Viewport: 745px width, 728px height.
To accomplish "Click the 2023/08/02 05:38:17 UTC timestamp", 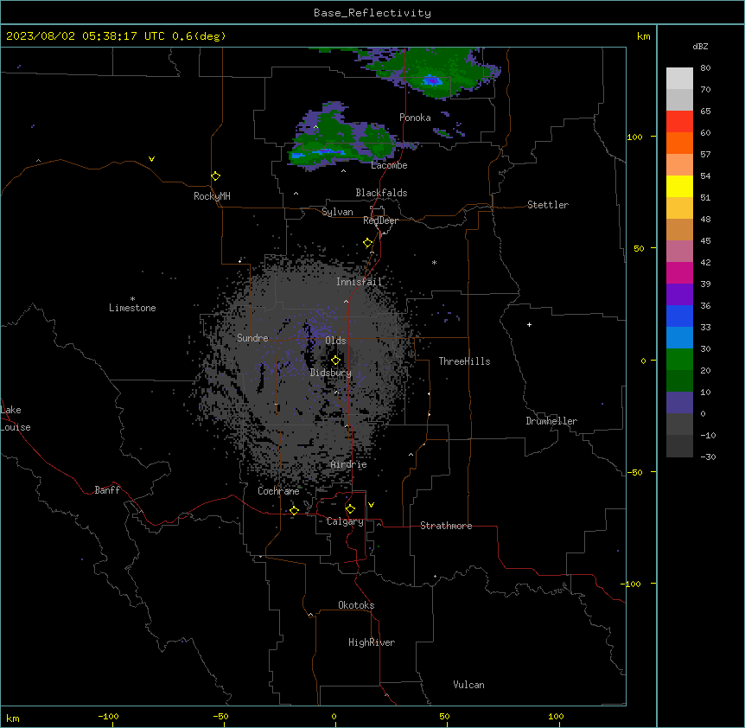I will [86, 36].
